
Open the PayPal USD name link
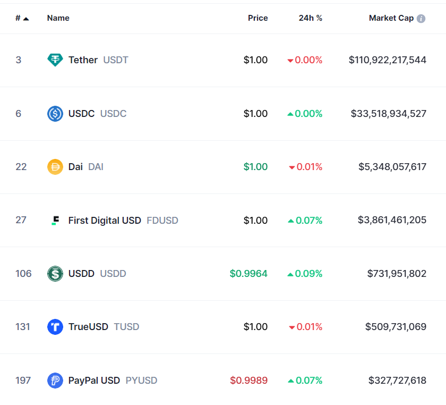coord(94,381)
